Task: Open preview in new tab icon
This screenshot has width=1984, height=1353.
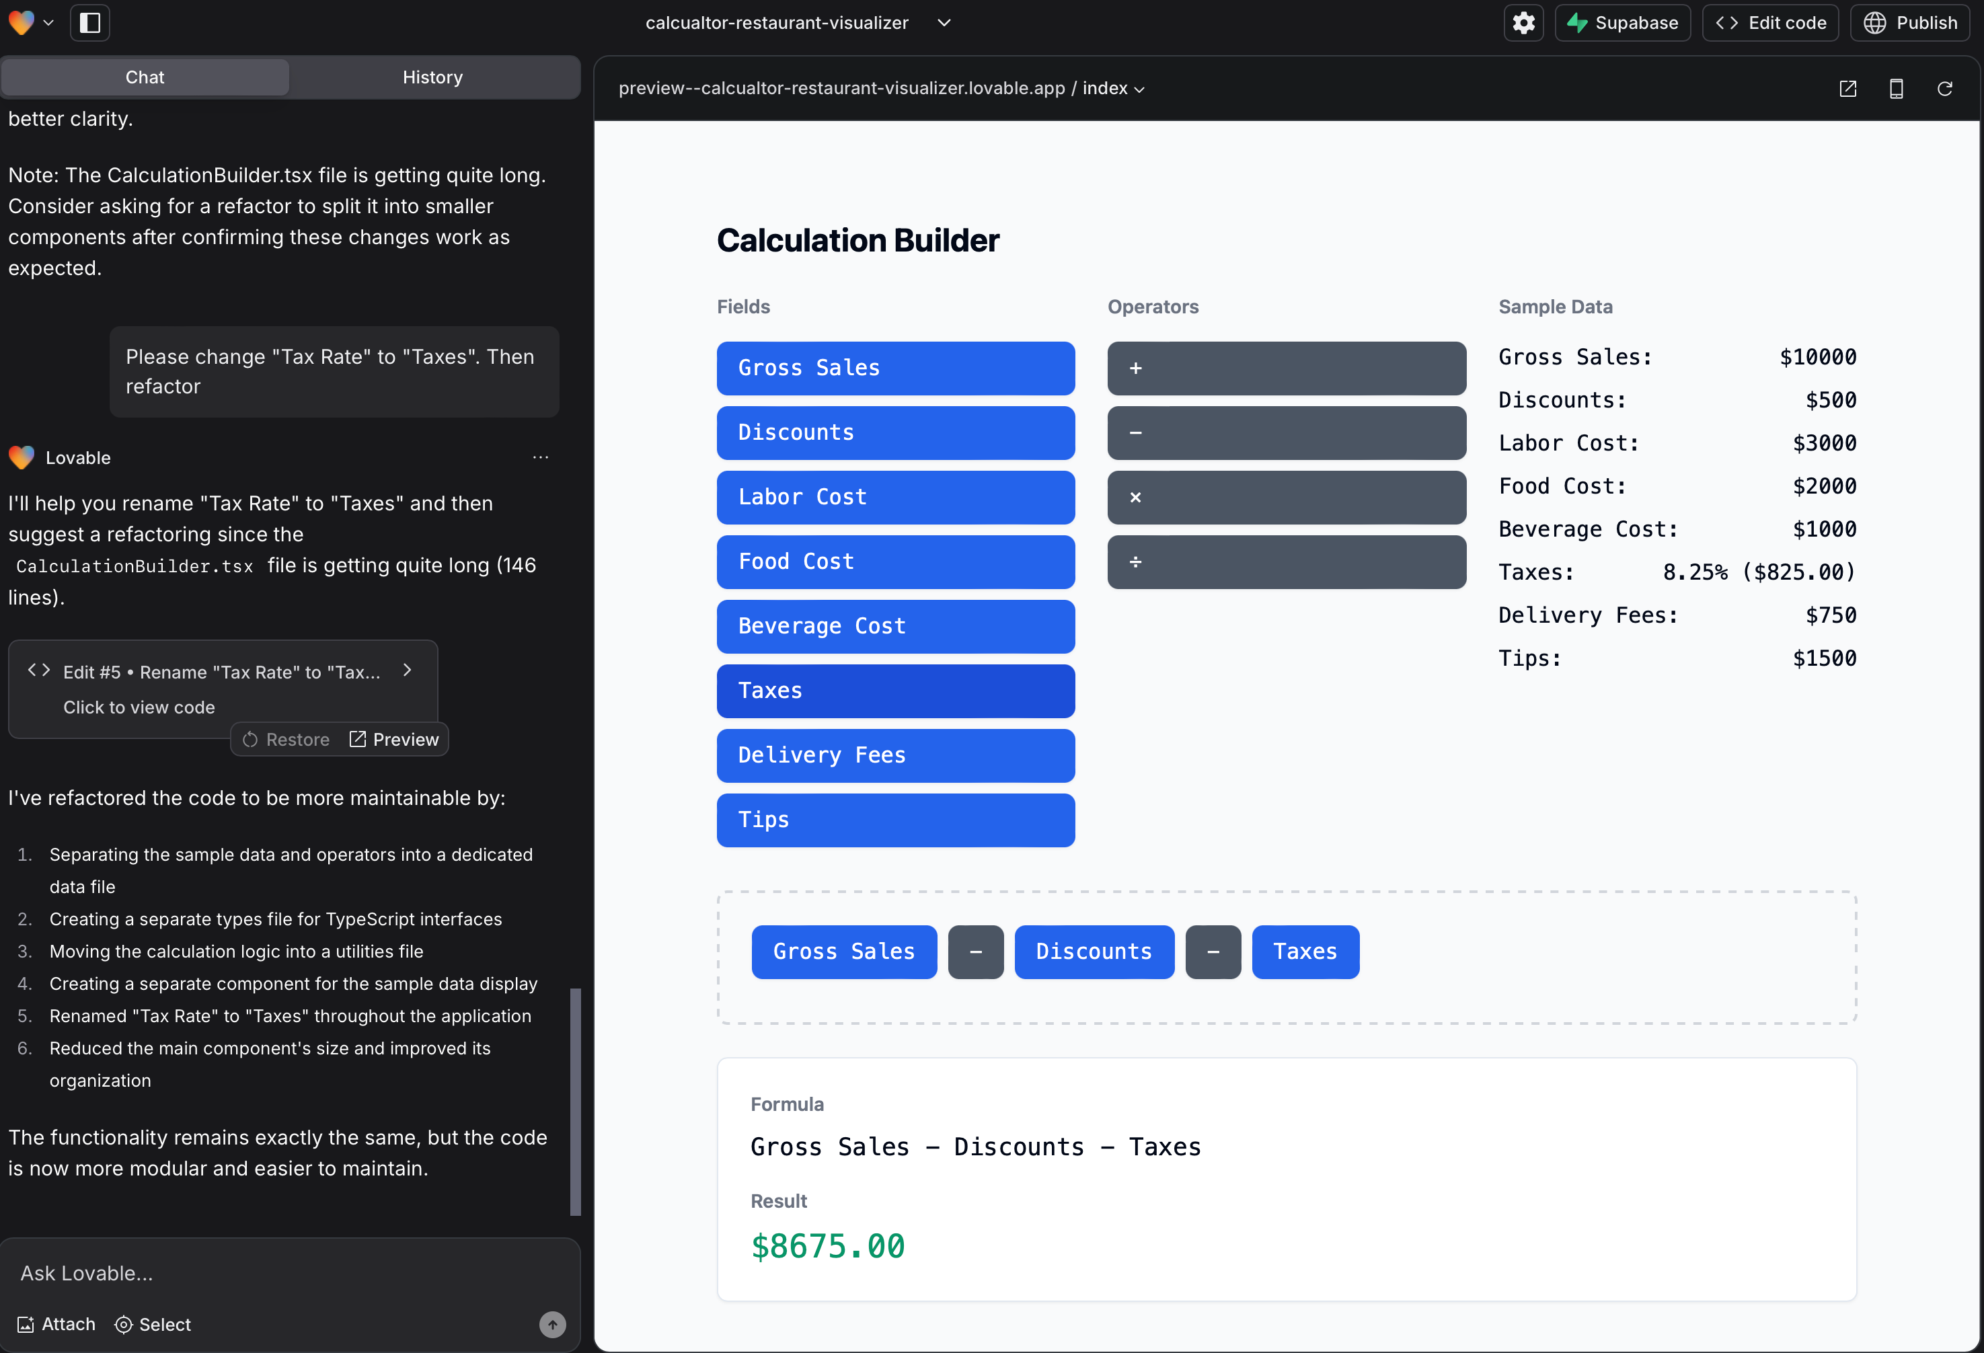Action: tap(1847, 89)
